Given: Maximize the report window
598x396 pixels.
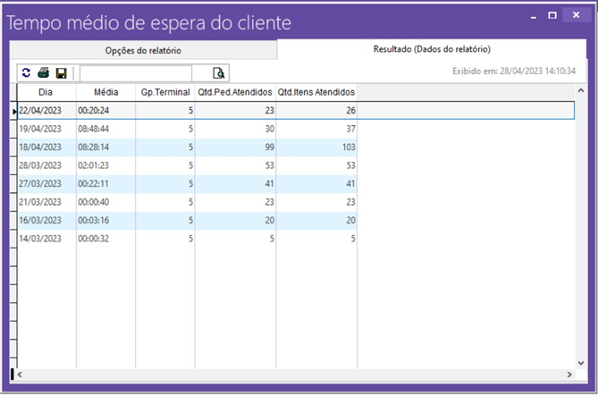Looking at the screenshot, I should (x=552, y=15).
